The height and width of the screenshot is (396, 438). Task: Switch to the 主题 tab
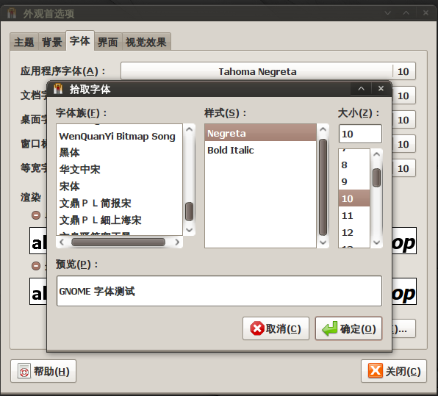[x=24, y=42]
